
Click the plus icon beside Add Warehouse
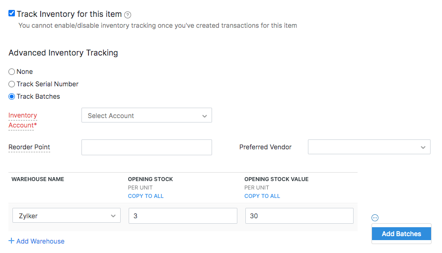[11, 241]
